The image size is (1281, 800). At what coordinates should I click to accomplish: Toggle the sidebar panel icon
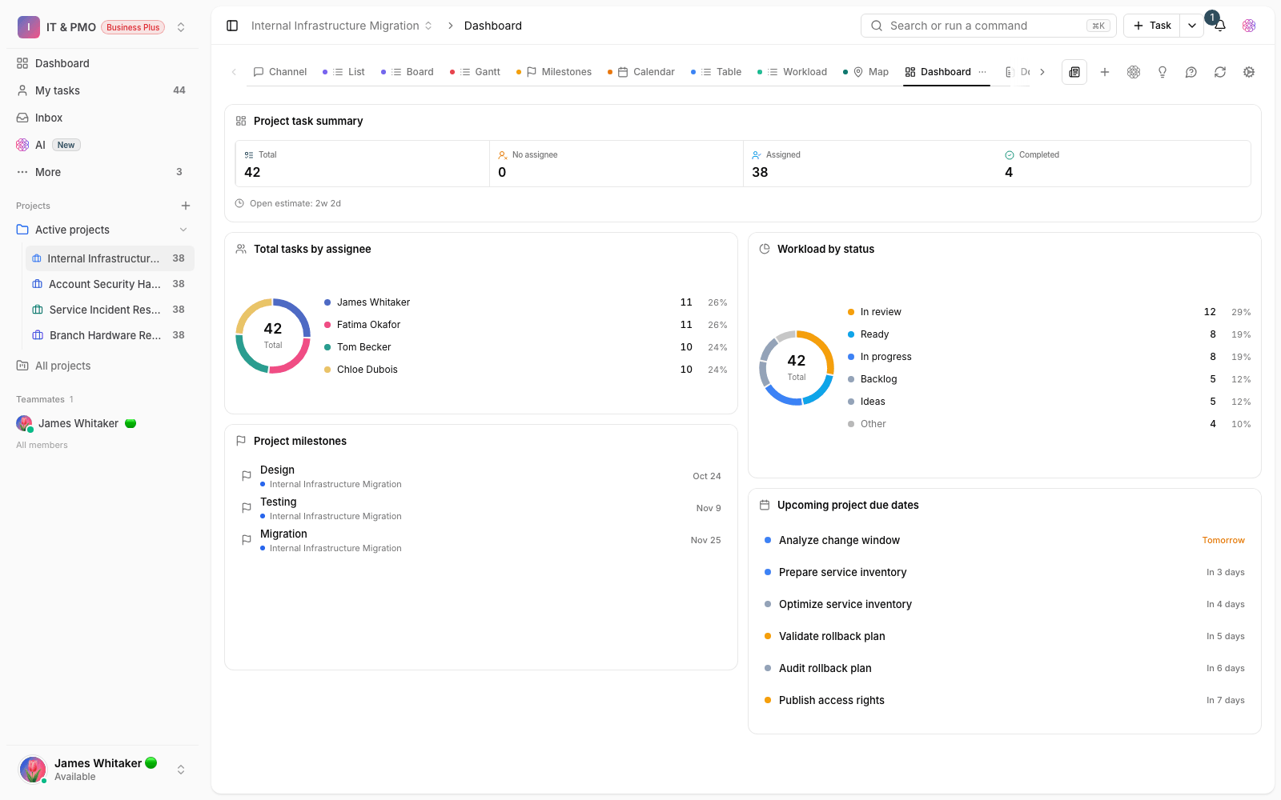click(232, 26)
